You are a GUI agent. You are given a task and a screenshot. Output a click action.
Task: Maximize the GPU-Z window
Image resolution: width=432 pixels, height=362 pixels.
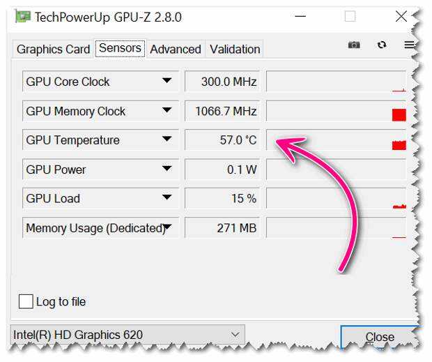point(350,16)
